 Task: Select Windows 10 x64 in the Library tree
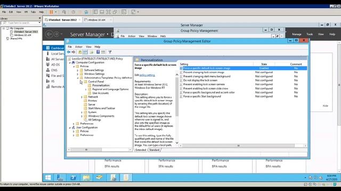coord(22,35)
